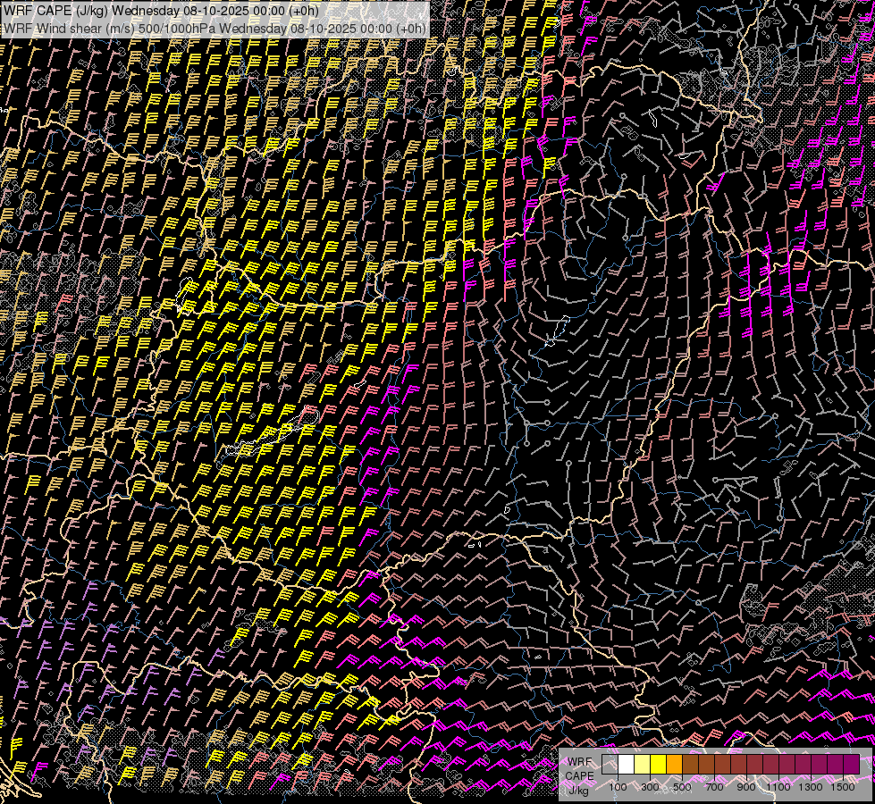Click the 'WRF' text in legend box
This screenshot has height=804, width=875.
(578, 762)
